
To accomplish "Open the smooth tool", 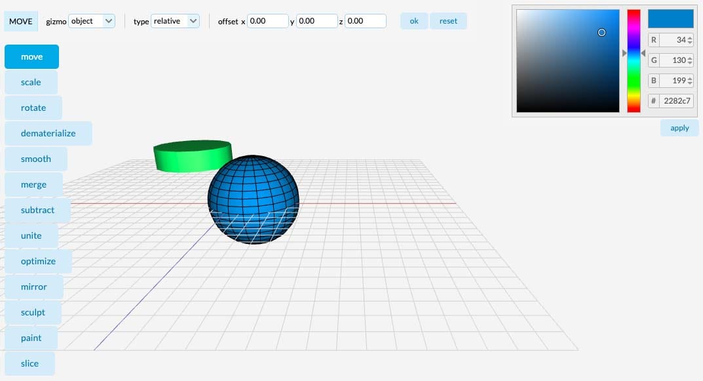I will [36, 159].
